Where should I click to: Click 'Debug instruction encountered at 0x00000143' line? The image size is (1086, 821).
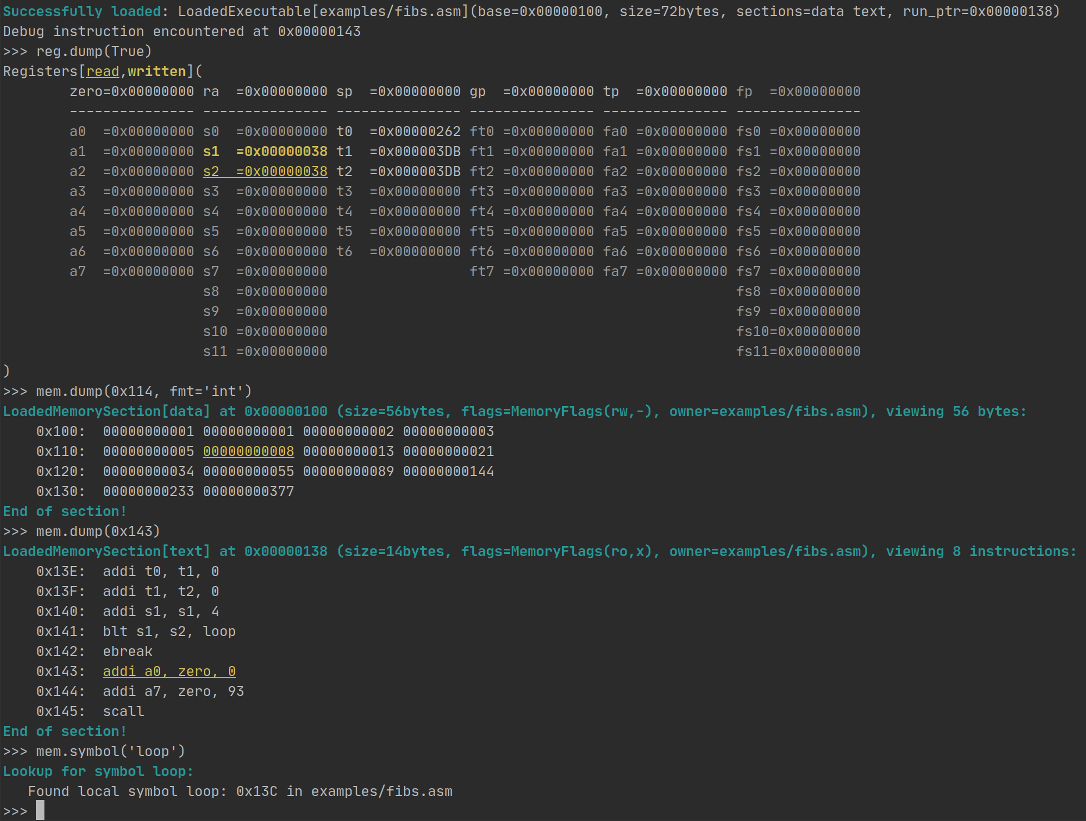click(182, 32)
